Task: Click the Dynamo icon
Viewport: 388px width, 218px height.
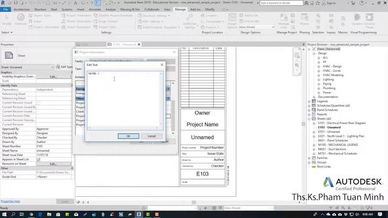Action: point(357,18)
